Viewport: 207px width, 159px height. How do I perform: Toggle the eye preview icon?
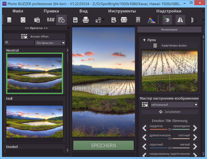(167, 20)
